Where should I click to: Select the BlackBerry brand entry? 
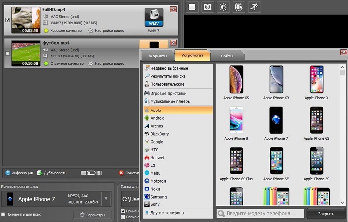[178, 134]
